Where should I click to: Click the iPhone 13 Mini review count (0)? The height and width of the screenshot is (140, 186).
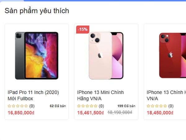(x=101, y=106)
